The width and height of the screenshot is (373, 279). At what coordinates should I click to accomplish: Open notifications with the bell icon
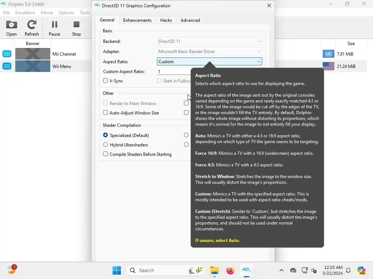click(x=348, y=270)
